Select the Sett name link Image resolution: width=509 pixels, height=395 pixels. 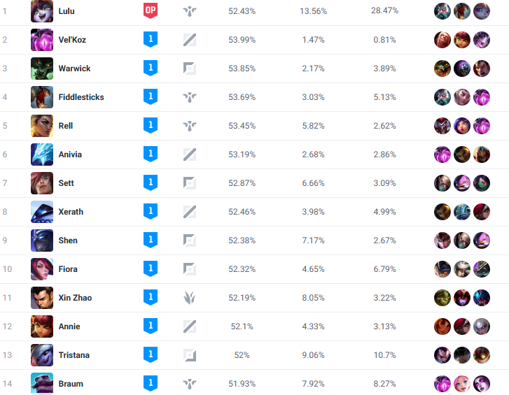click(x=67, y=183)
